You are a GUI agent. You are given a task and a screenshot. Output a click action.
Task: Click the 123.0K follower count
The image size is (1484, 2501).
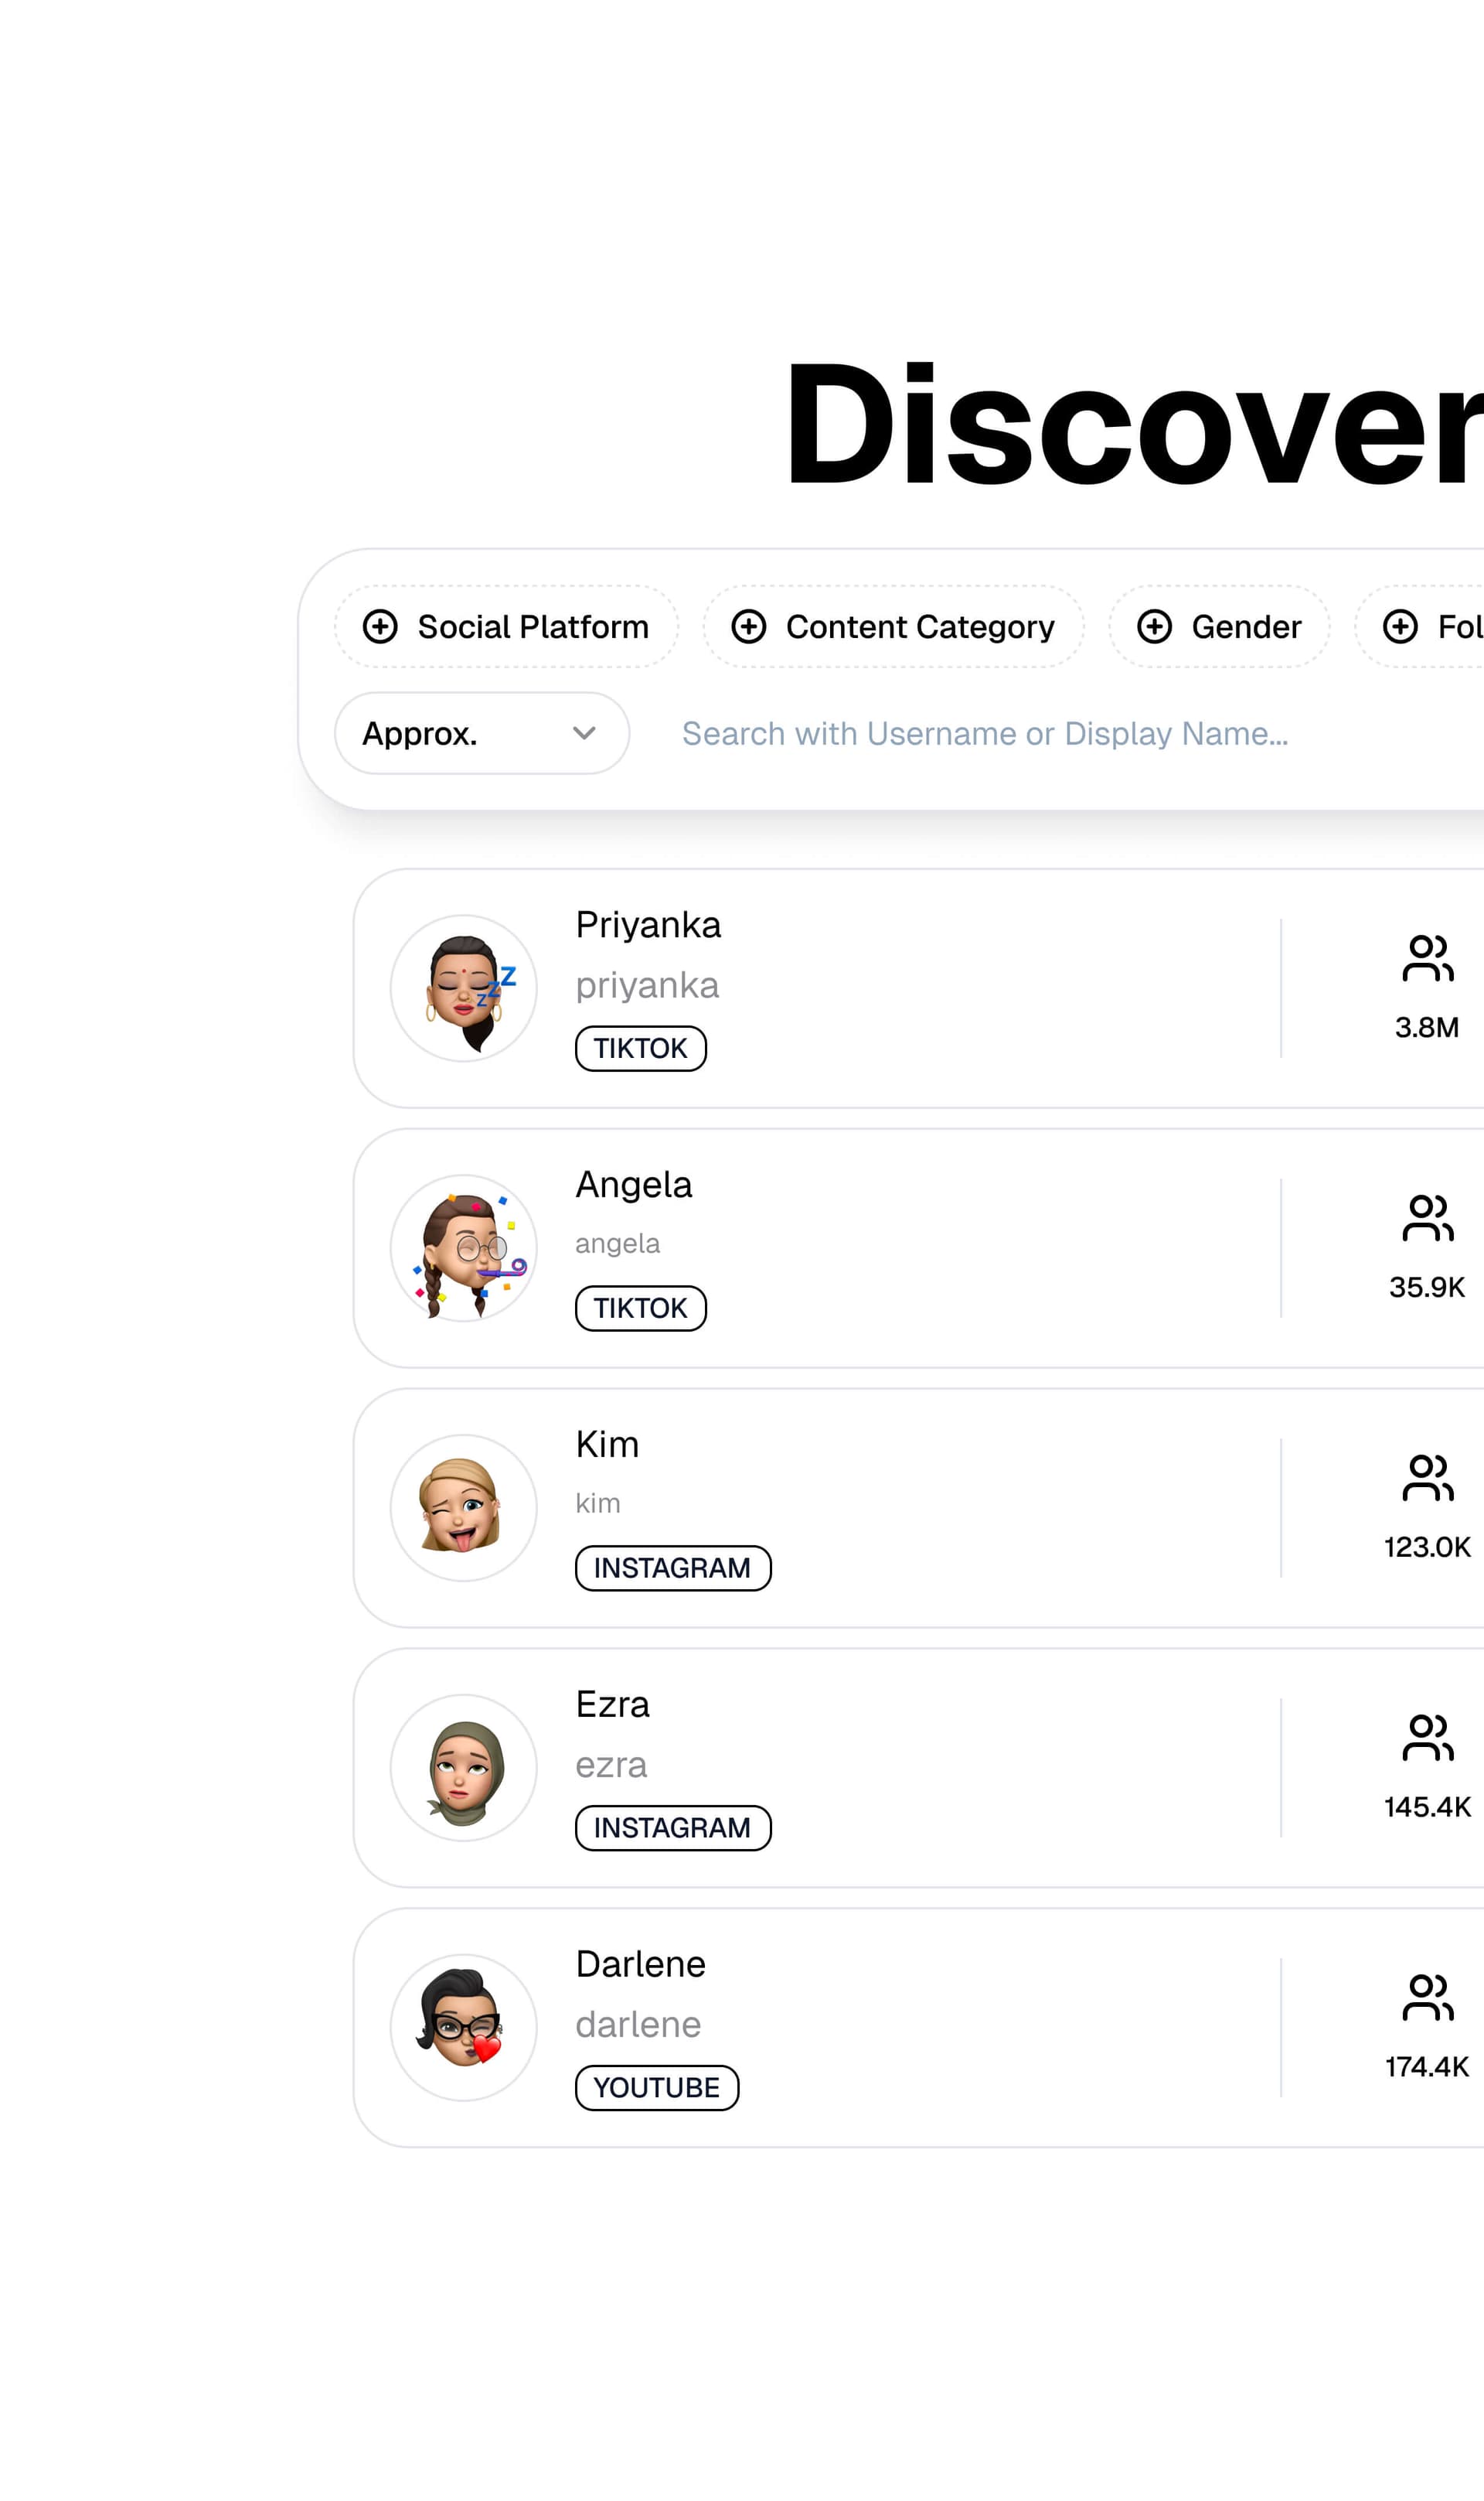tap(1428, 1547)
